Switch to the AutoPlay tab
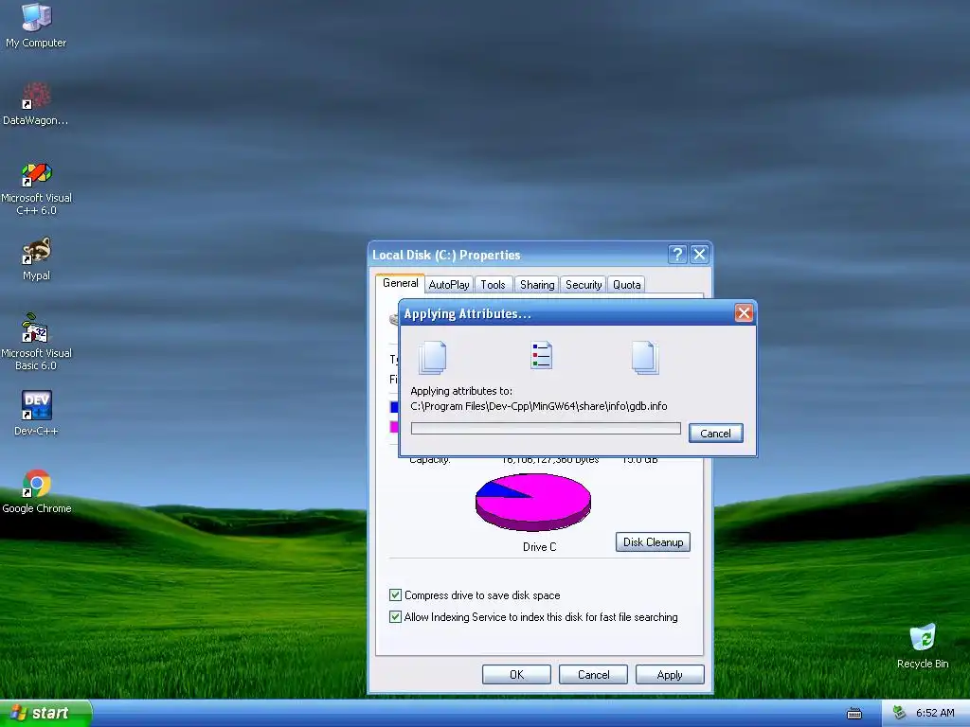The height and width of the screenshot is (727, 970). tap(448, 284)
